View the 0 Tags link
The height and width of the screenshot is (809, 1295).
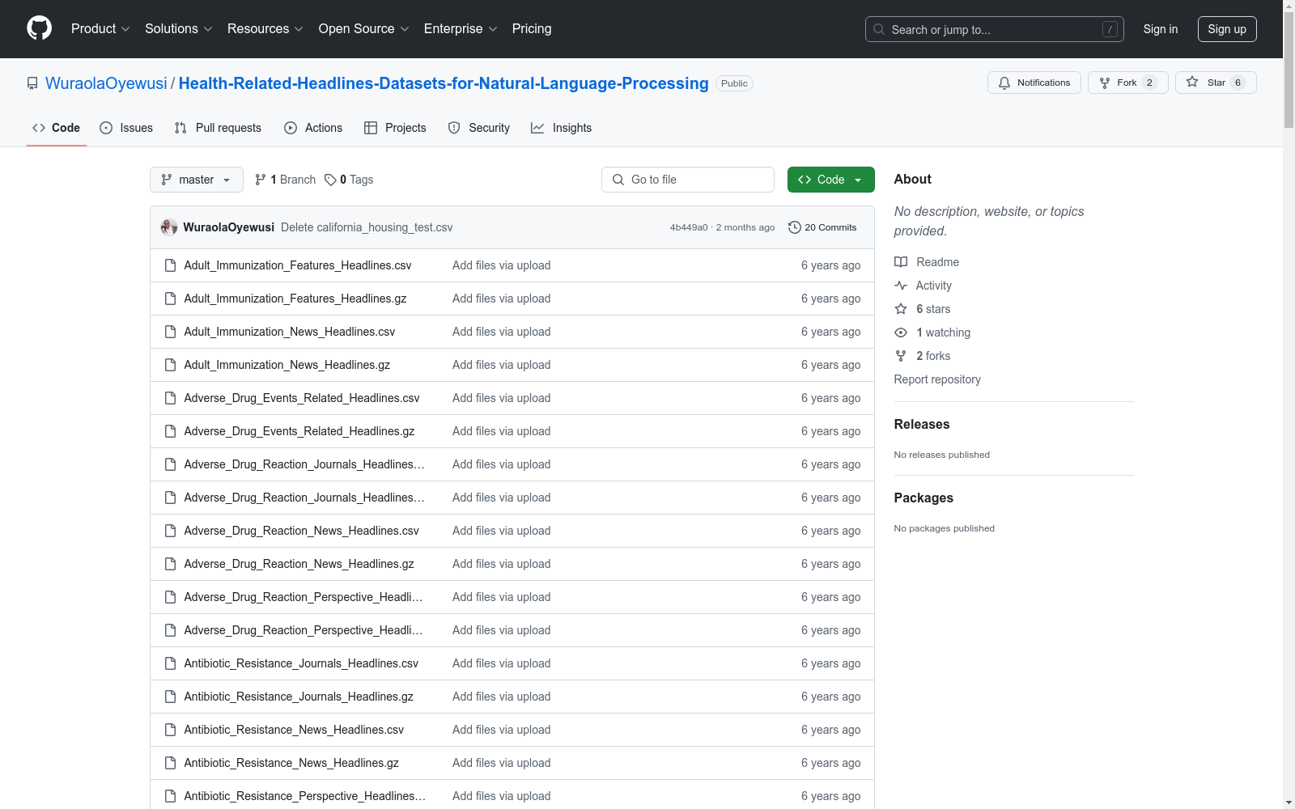[x=349, y=180]
